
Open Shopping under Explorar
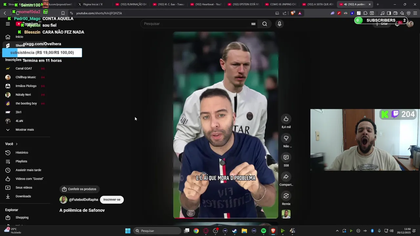point(22,217)
